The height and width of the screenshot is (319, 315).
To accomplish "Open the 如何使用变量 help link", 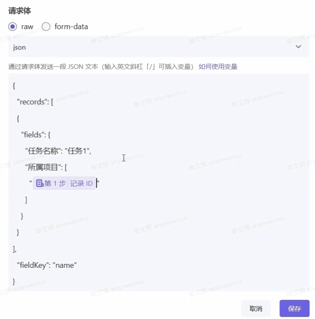I will point(218,67).
